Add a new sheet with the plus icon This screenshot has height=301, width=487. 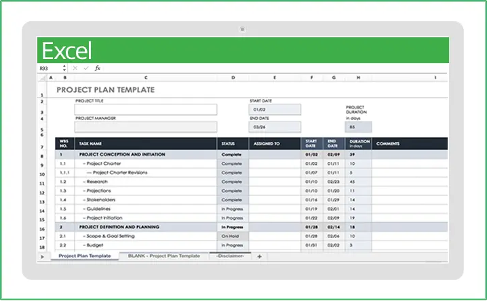[259, 256]
